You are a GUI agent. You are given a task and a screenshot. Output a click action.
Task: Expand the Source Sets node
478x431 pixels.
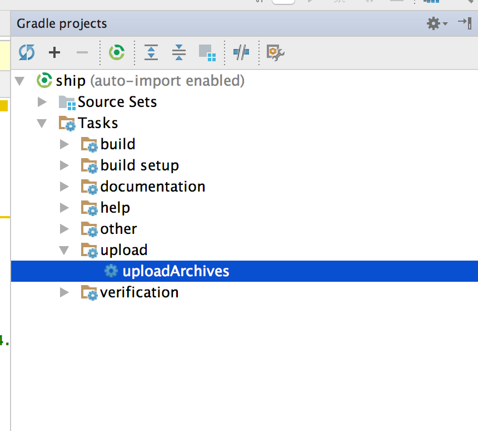(42, 102)
